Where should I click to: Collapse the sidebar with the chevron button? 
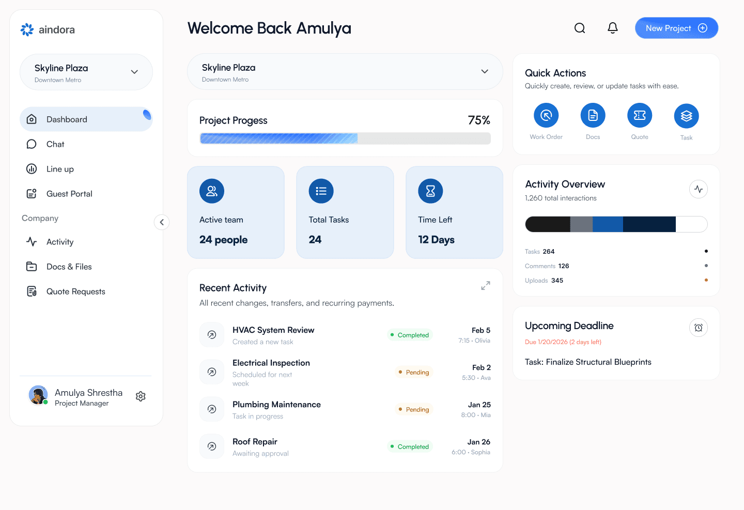pos(162,222)
